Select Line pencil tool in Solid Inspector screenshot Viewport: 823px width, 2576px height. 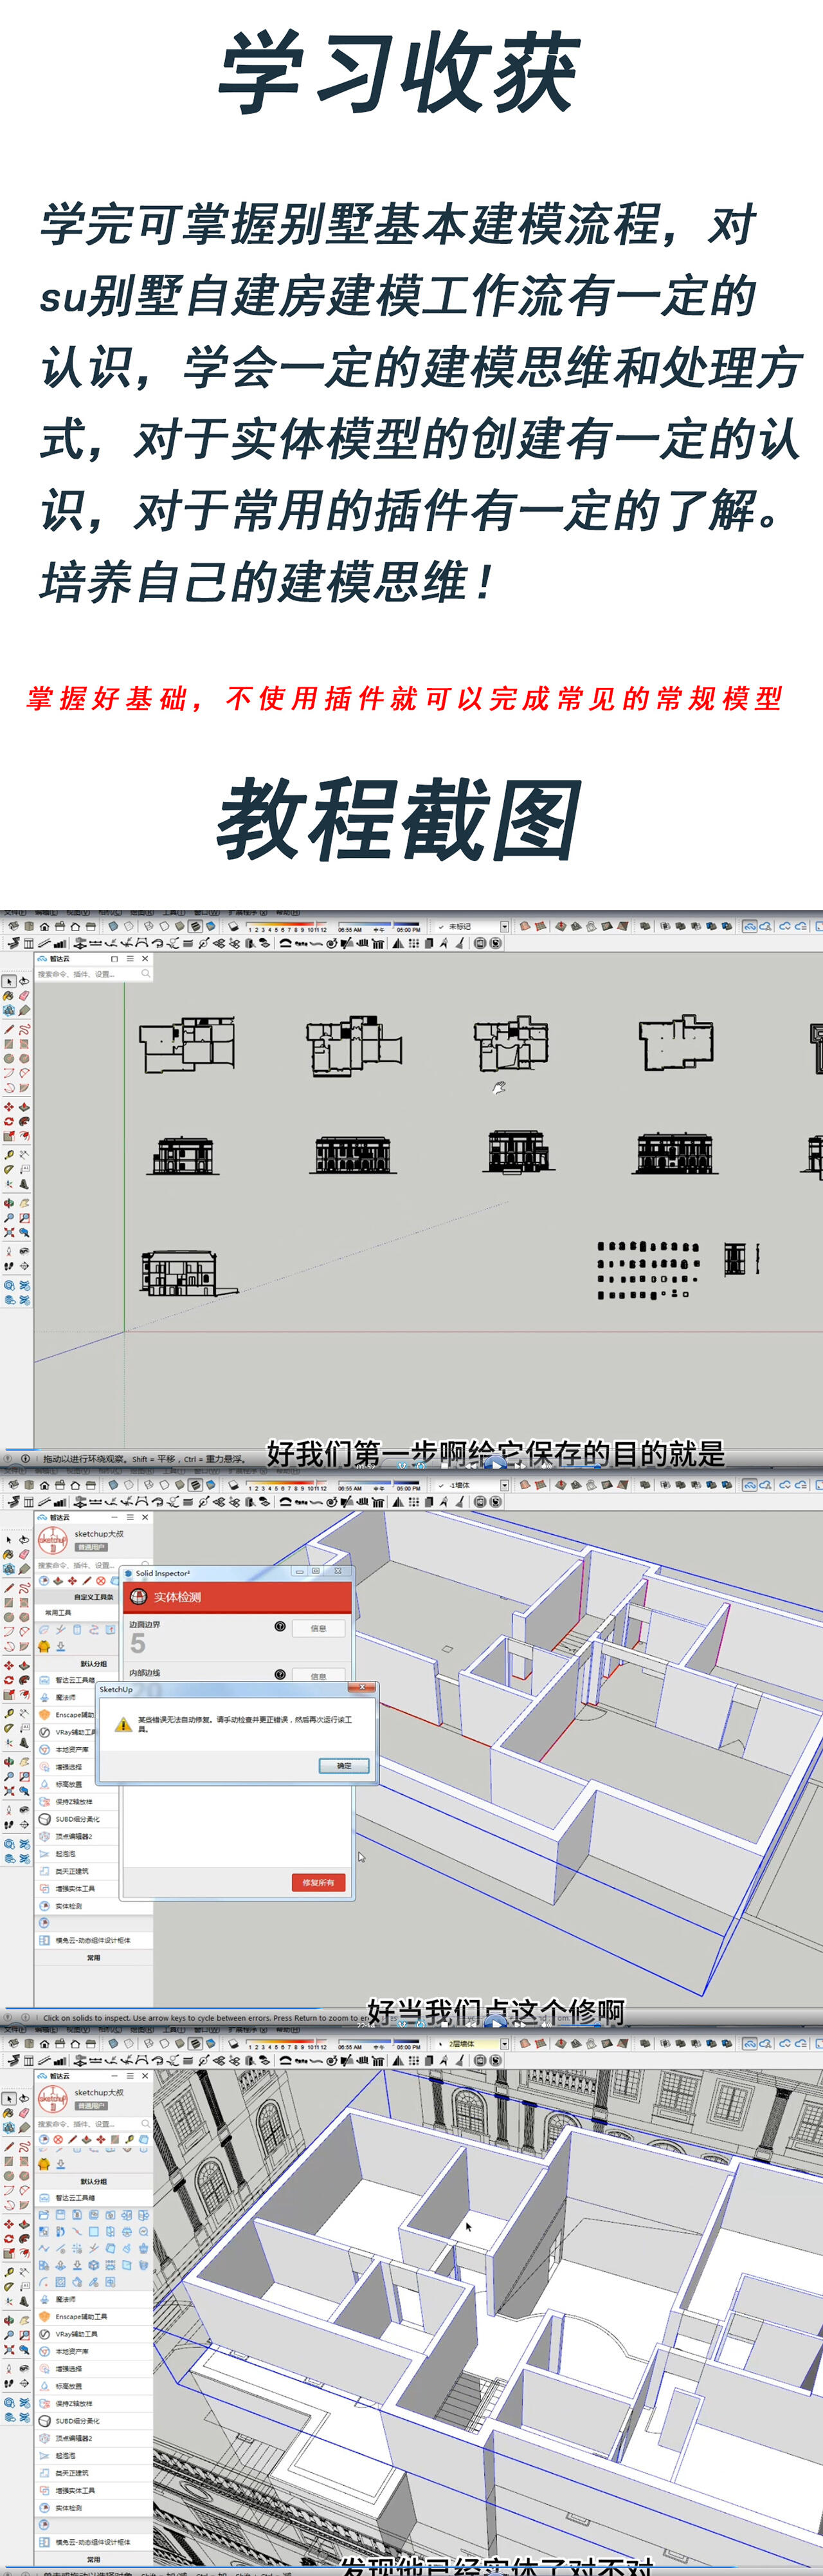8,1588
